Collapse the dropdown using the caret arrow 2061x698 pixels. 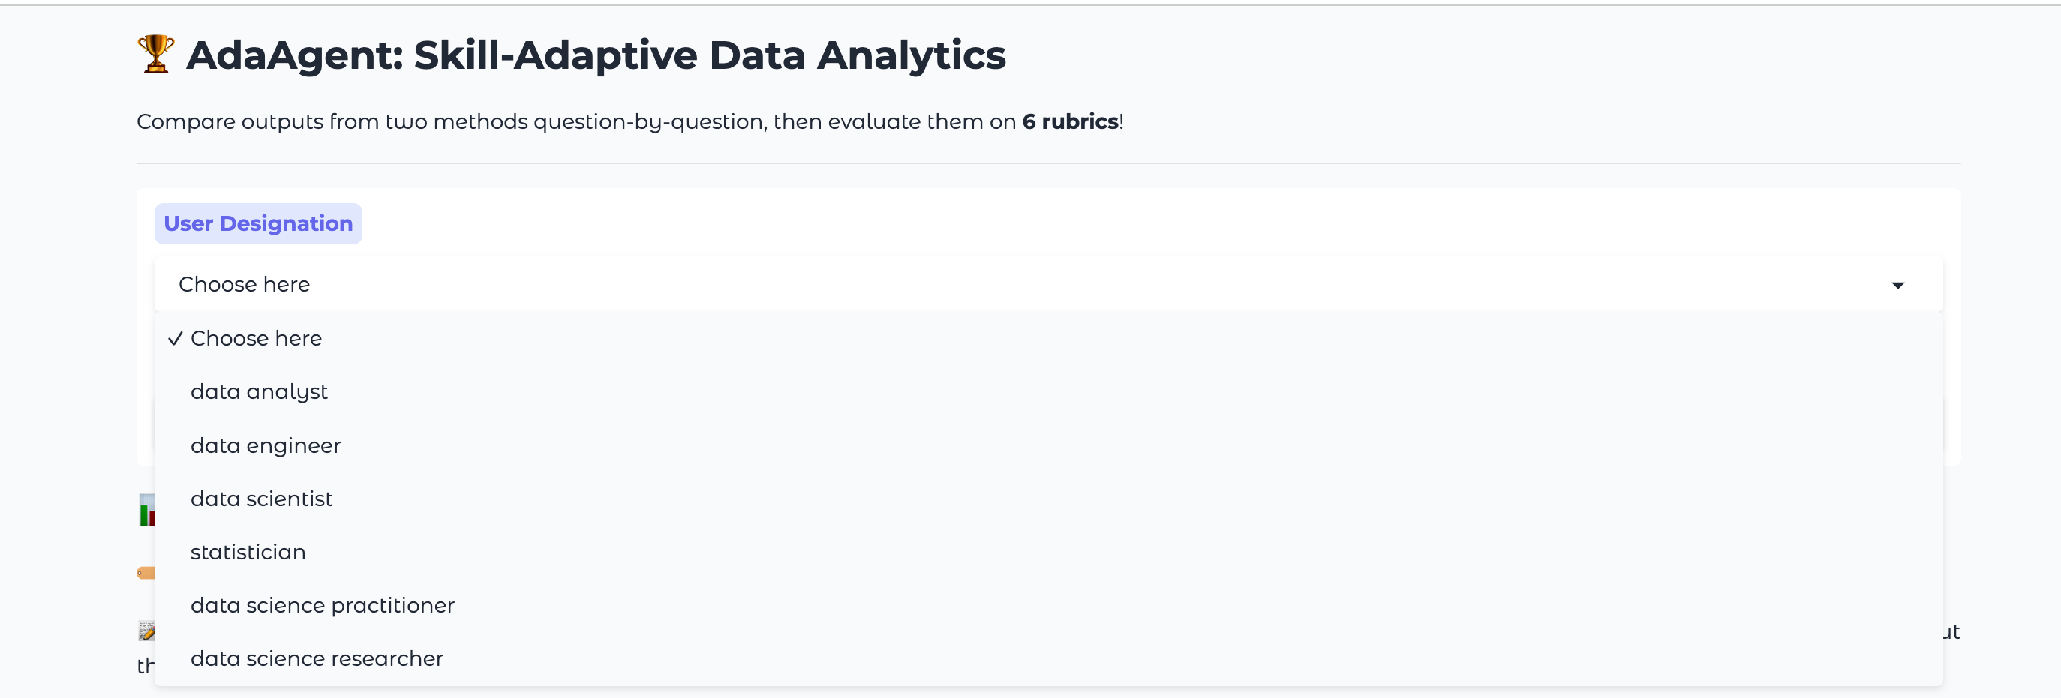[1897, 286]
